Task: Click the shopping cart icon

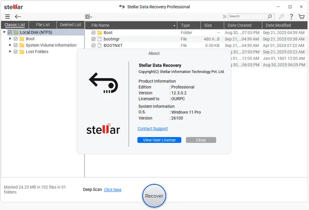Action: coord(302,16)
